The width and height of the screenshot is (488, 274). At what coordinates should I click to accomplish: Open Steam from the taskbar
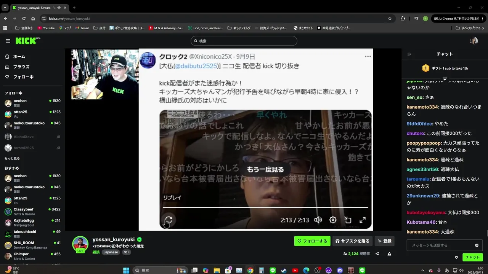tap(284, 270)
